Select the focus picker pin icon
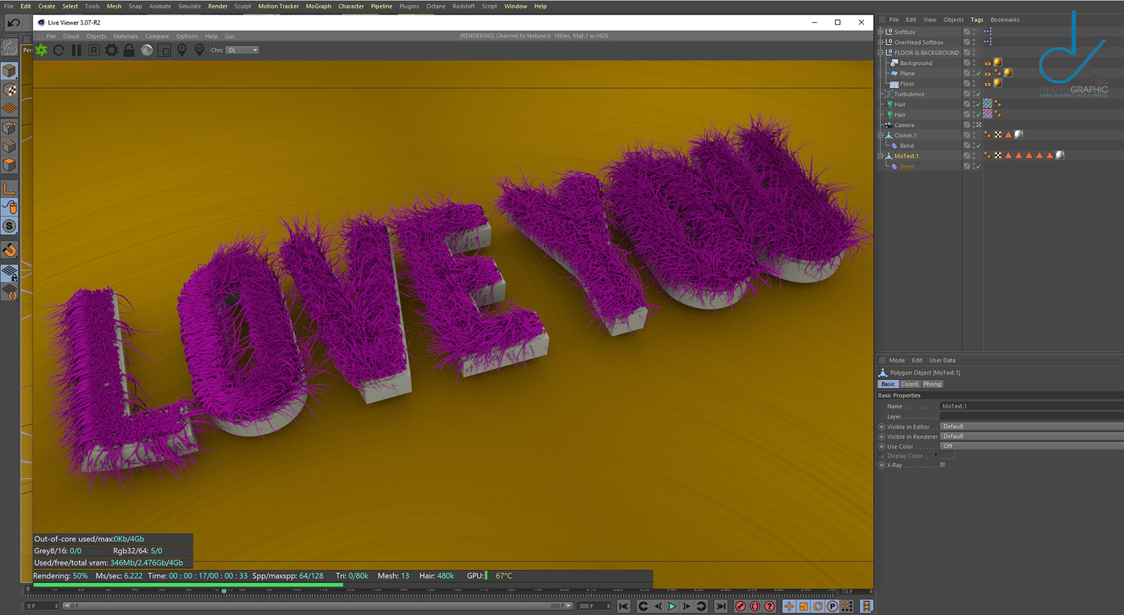This screenshot has height=615, width=1124. pos(182,50)
